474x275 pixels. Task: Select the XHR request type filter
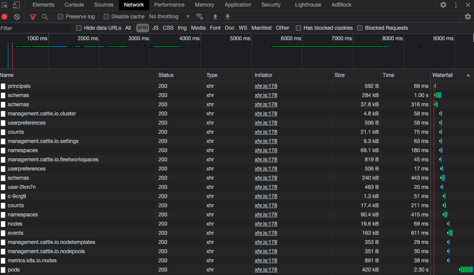(142, 28)
